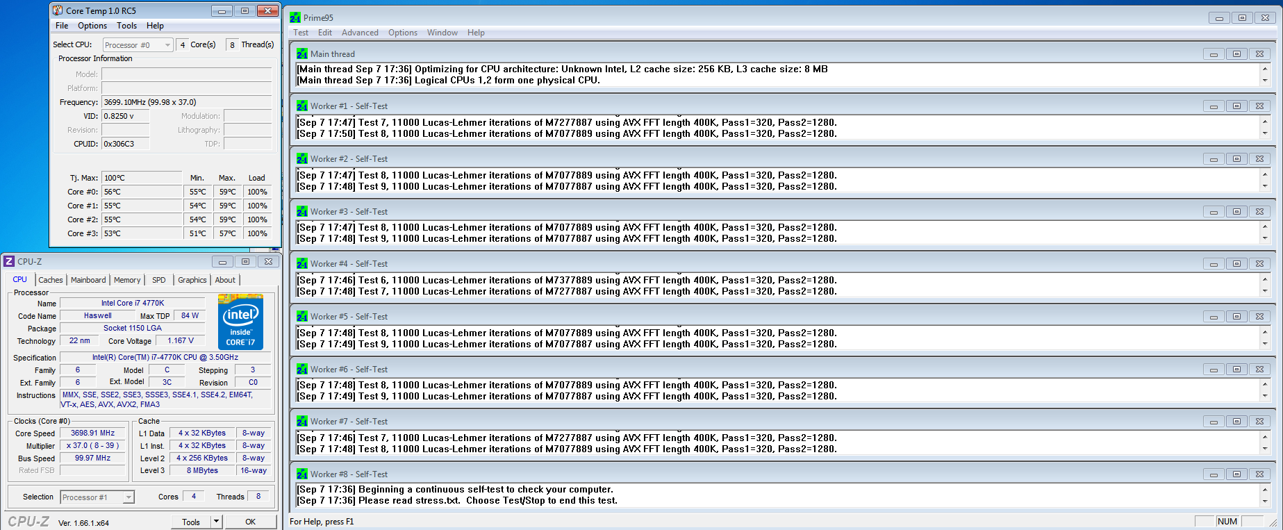Click the CPU-Z Tools button
Screen dimensions: 1283x530
[x=191, y=522]
